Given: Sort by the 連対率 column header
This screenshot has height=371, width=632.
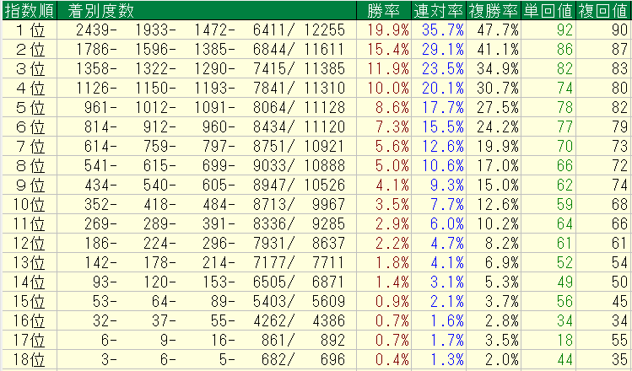Looking at the screenshot, I should (x=439, y=11).
